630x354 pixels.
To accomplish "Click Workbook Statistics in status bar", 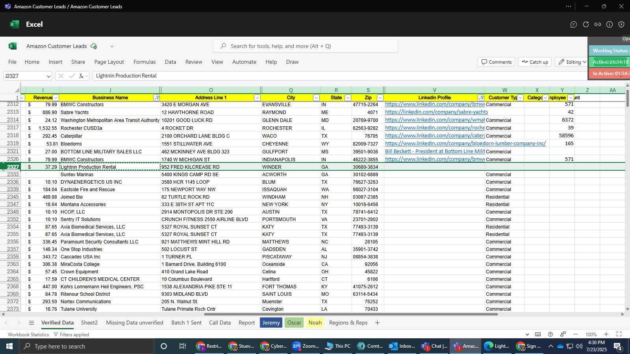I will (x=28, y=334).
